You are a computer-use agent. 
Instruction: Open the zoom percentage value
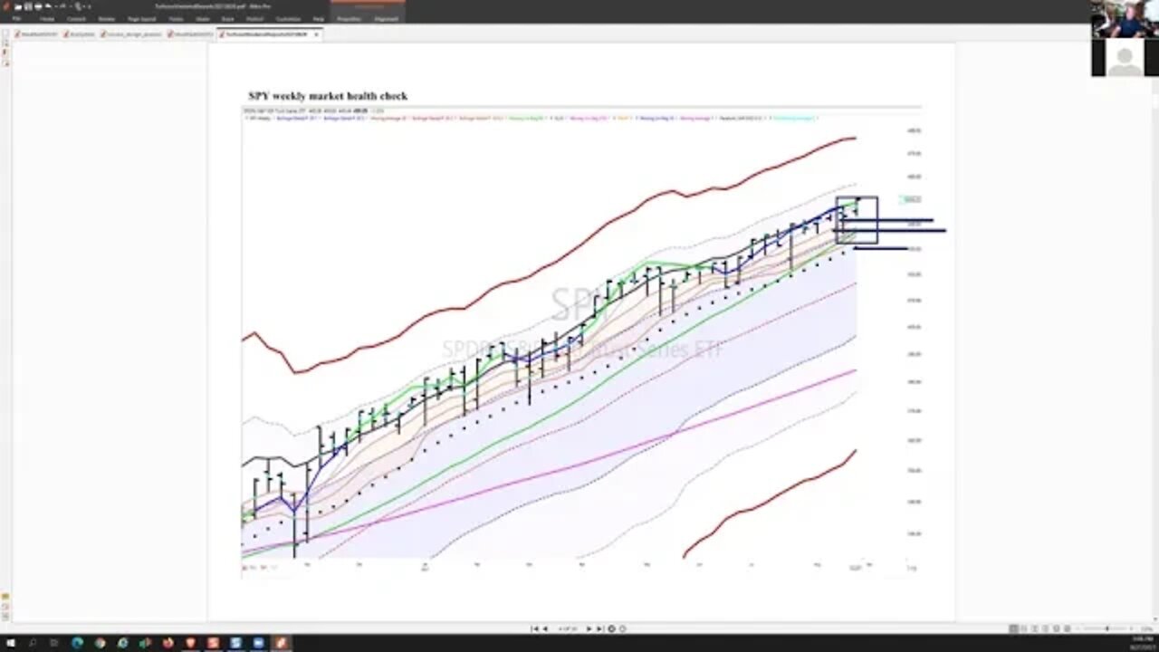pos(1146,628)
